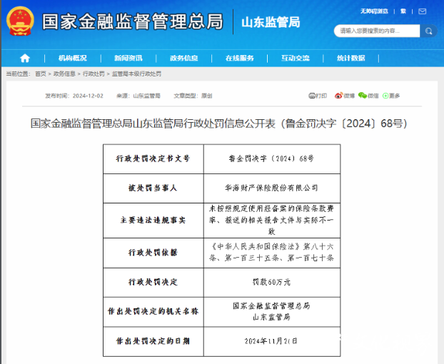Go to home via house icon

tap(25, 59)
